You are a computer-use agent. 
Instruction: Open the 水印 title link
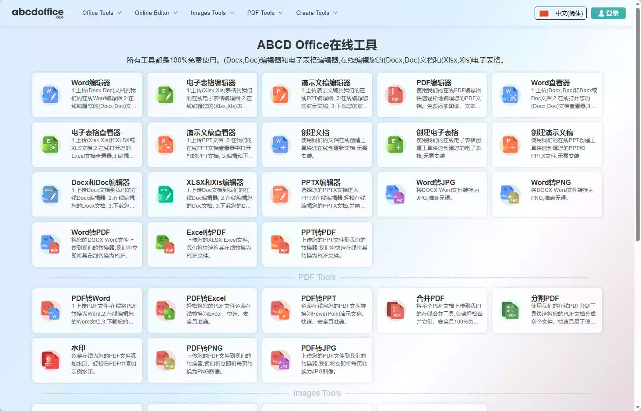tap(78, 348)
